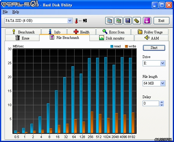Switch to the Disk monitor tab
The image size is (174, 142).
click(x=112, y=38)
